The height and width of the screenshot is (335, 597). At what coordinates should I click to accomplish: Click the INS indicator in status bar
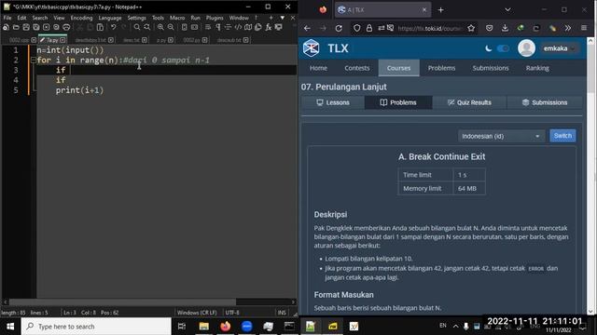(x=282, y=313)
